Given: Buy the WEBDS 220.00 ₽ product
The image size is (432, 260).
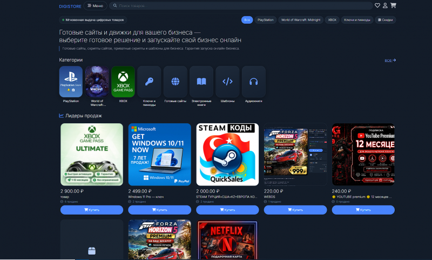Looking at the screenshot, I should (x=295, y=210).
